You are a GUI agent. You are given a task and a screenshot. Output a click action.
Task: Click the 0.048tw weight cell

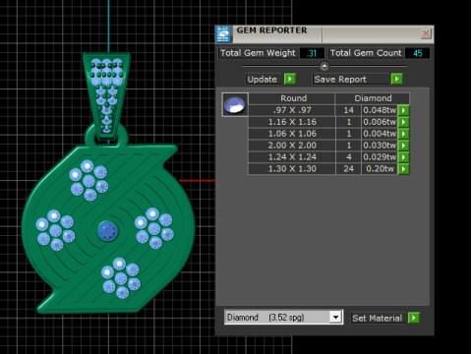380,110
